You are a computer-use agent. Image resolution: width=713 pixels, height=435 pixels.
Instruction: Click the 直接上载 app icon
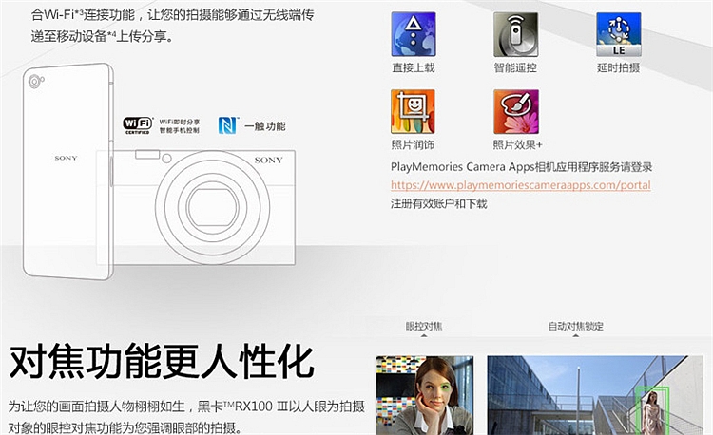pyautogui.click(x=414, y=34)
